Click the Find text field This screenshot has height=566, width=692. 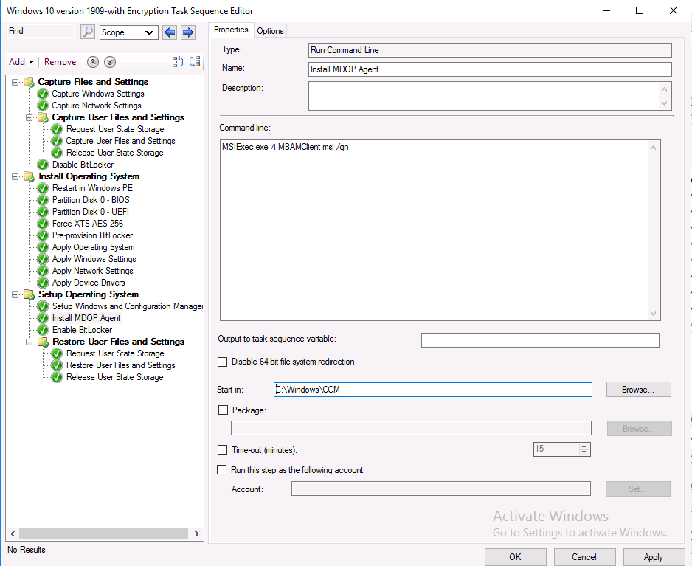(41, 31)
